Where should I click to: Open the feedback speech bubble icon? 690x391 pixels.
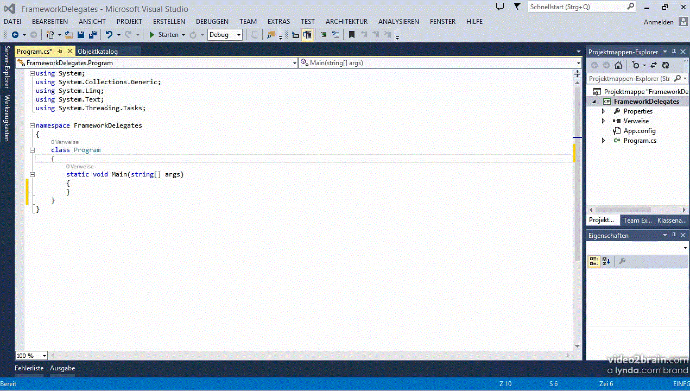coord(500,7)
